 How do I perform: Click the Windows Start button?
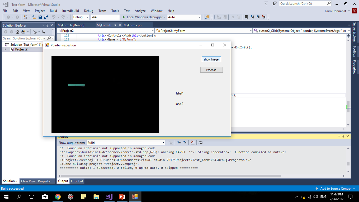6,197
